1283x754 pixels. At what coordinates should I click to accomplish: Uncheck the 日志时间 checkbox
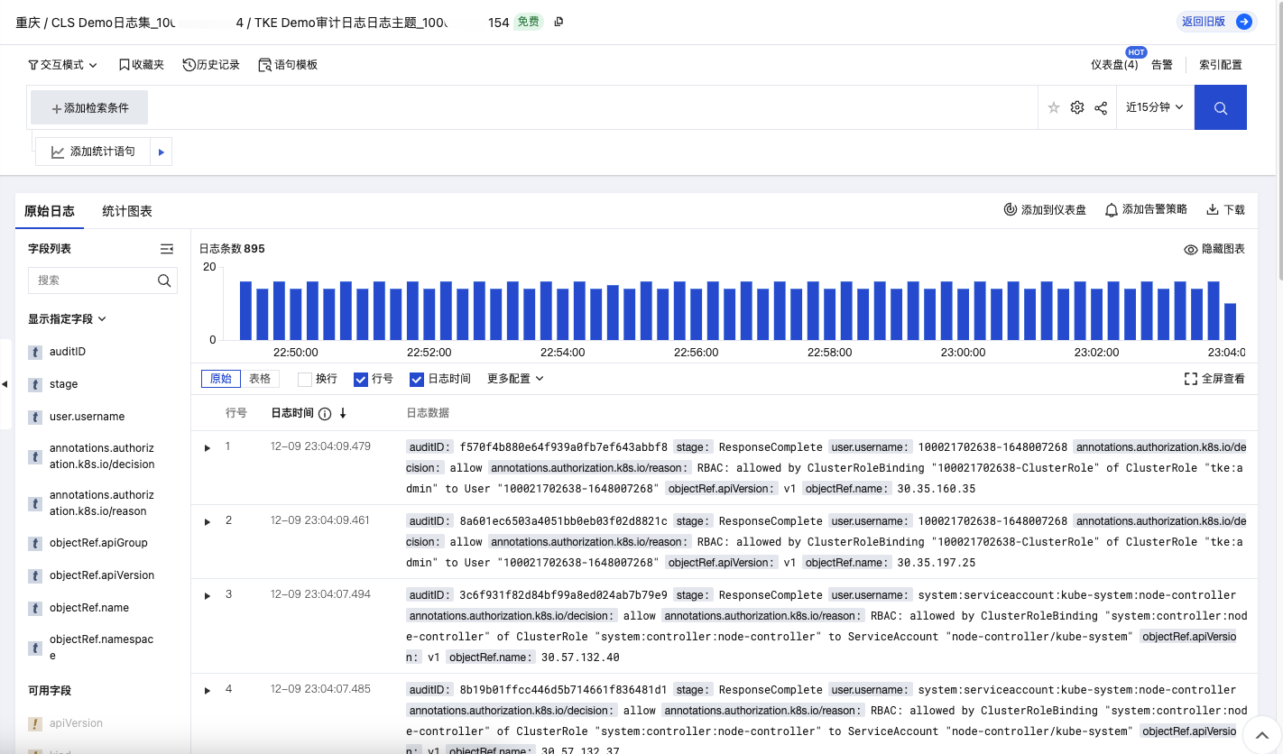pos(417,380)
